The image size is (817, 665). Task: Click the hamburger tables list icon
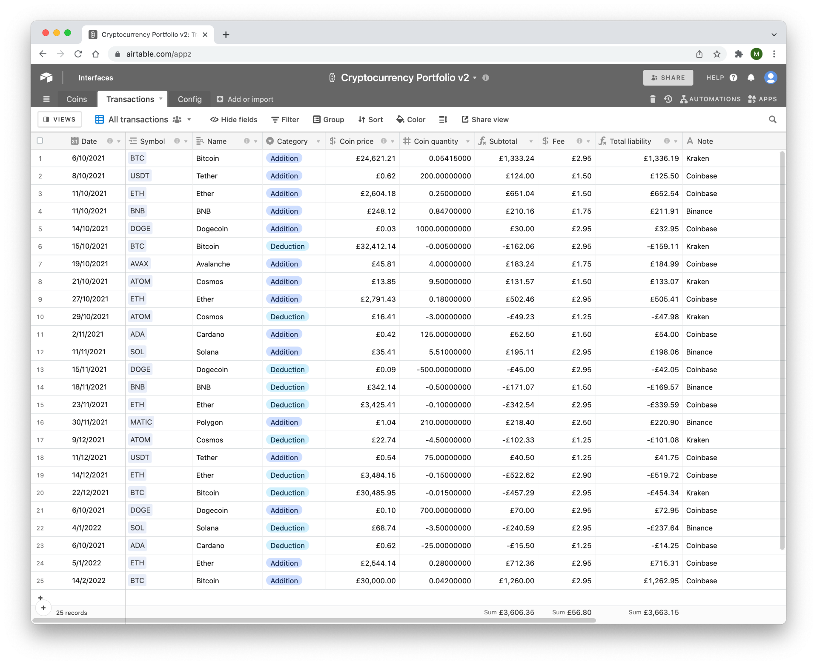[x=46, y=99]
